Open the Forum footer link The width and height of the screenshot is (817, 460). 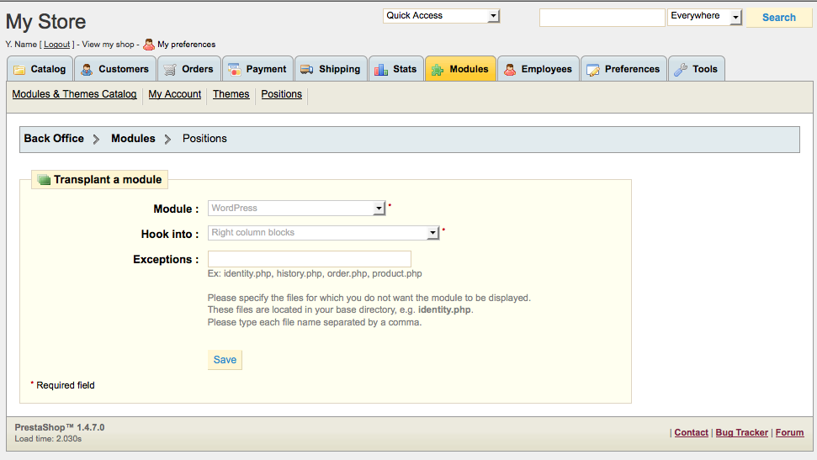pyautogui.click(x=789, y=432)
